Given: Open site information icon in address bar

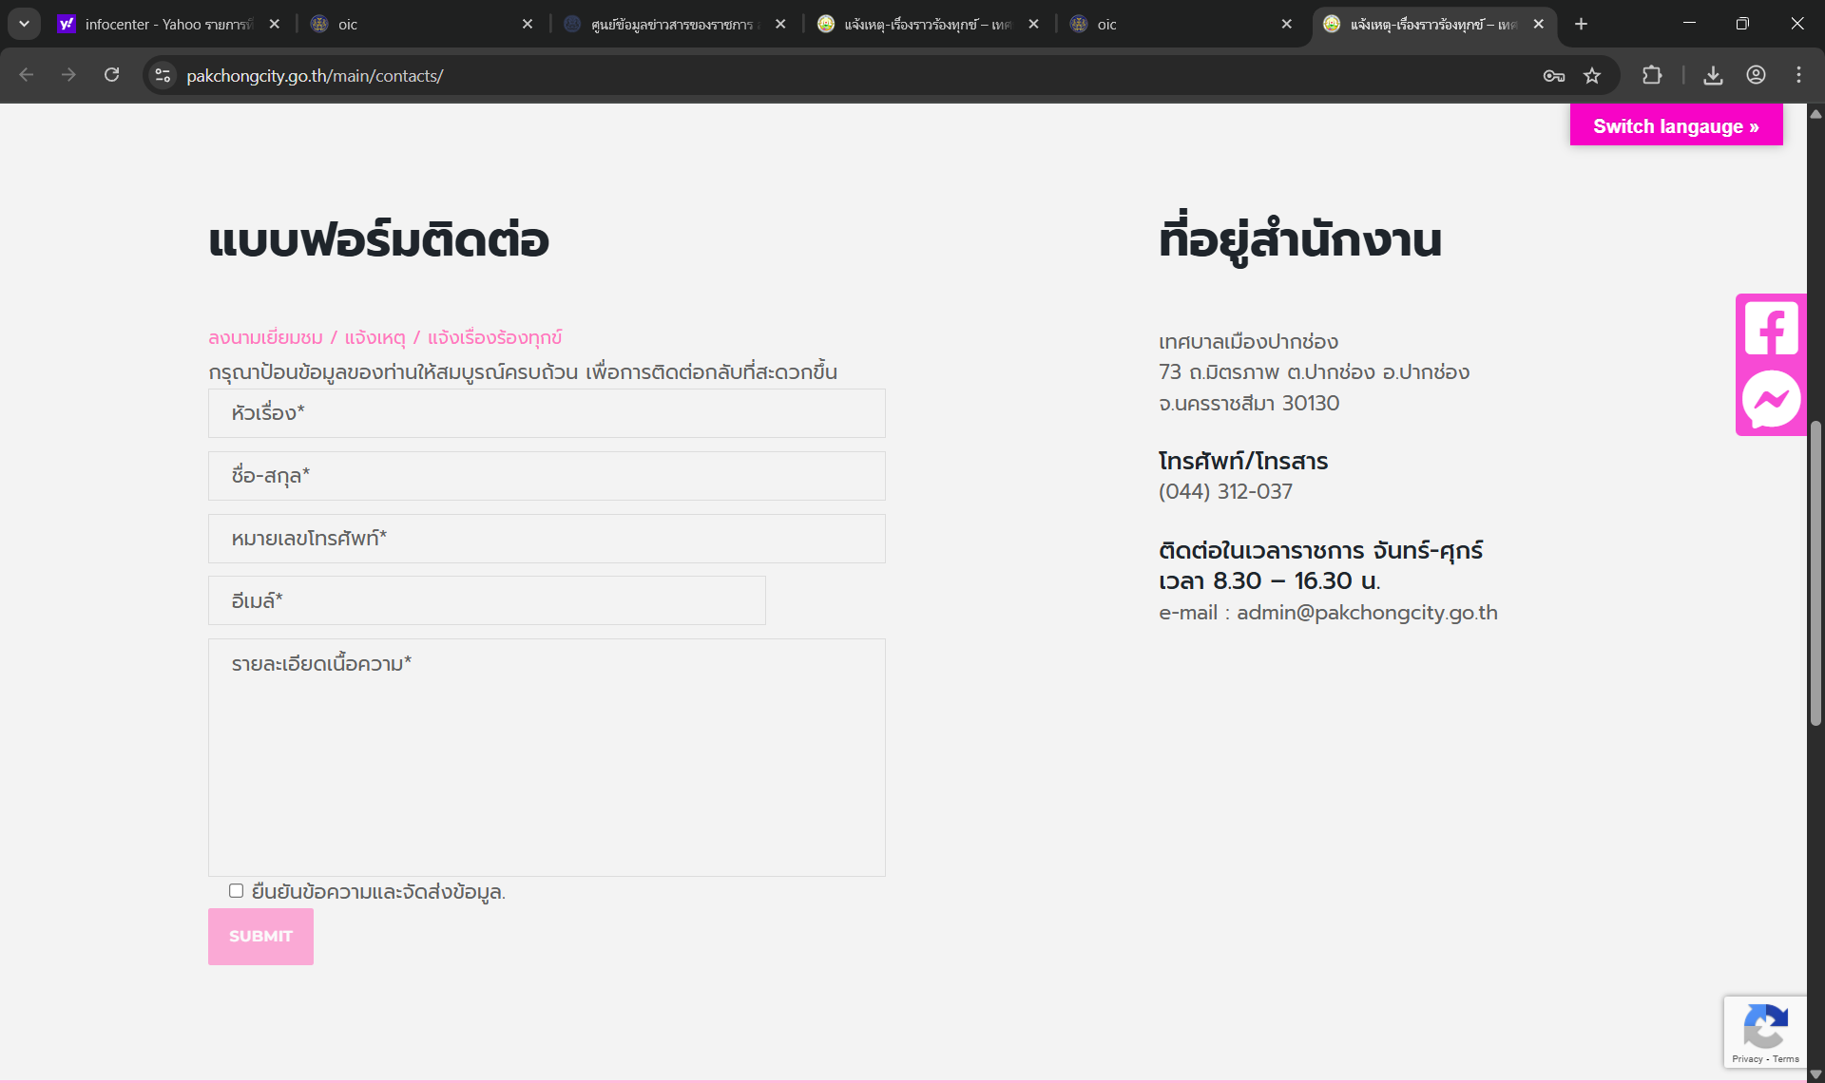Looking at the screenshot, I should coord(163,75).
